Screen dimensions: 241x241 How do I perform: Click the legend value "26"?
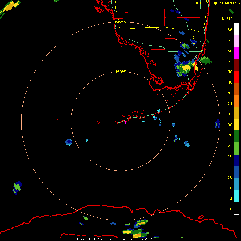[230, 135]
